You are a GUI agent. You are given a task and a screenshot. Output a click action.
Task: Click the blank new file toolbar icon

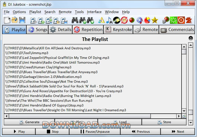pos(7,20)
